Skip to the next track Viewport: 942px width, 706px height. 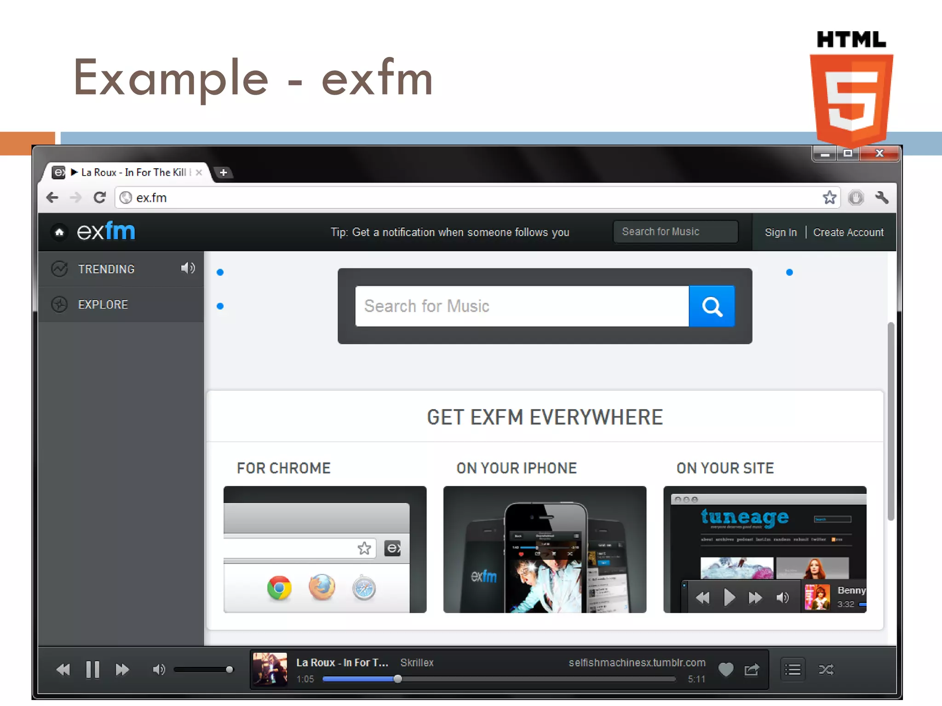tap(122, 670)
